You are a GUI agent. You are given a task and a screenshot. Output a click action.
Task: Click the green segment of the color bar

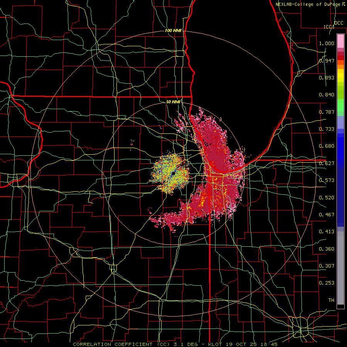pos(340,105)
